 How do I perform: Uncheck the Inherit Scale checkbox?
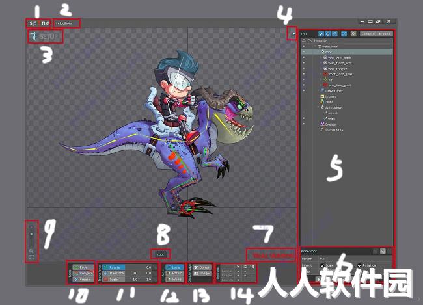point(322,265)
